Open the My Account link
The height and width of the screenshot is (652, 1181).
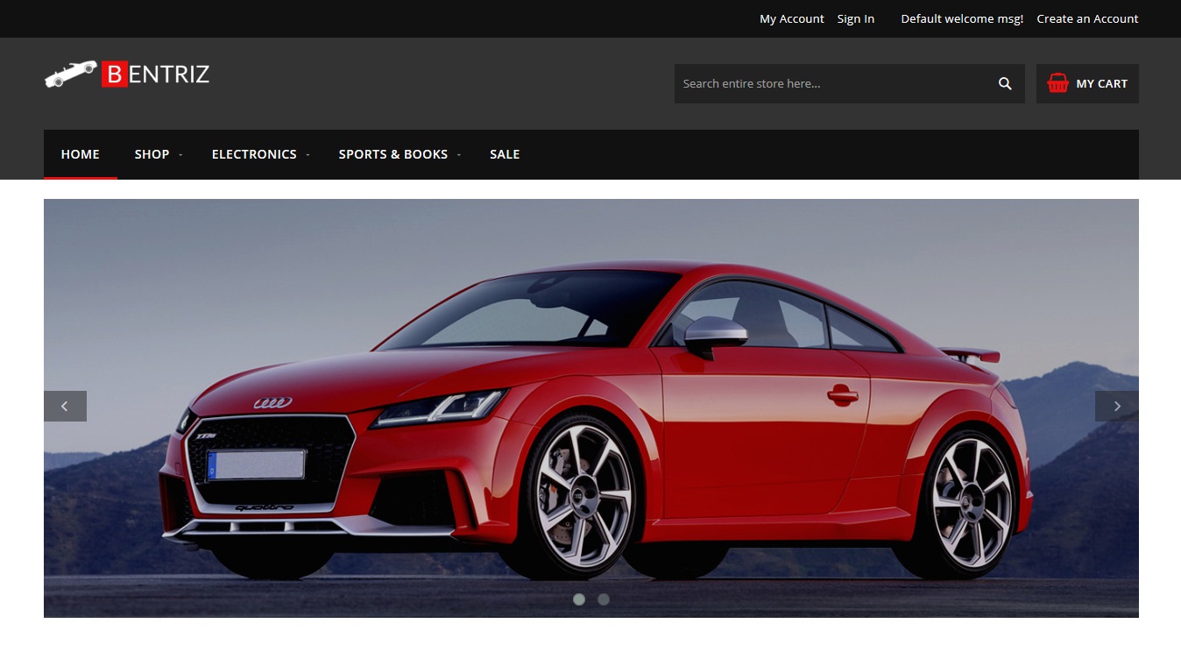pos(791,18)
